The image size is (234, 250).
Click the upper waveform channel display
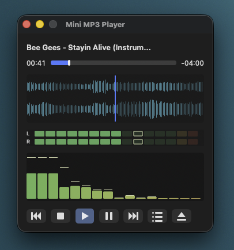coord(115,86)
